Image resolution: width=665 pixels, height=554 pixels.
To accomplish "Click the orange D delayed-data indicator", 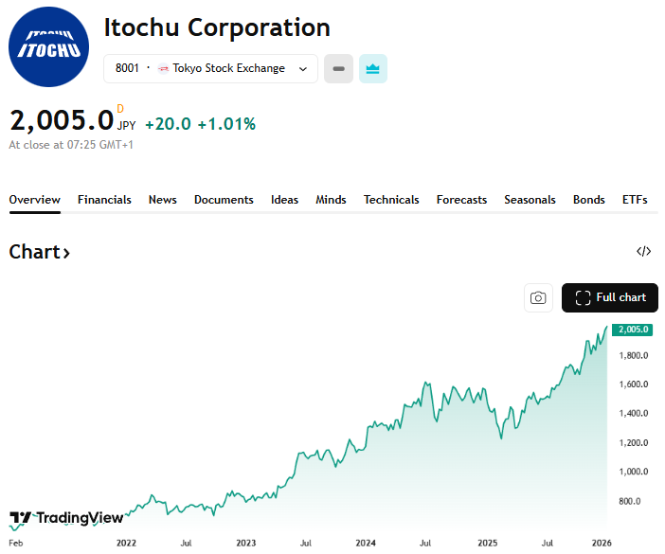I will pos(120,109).
